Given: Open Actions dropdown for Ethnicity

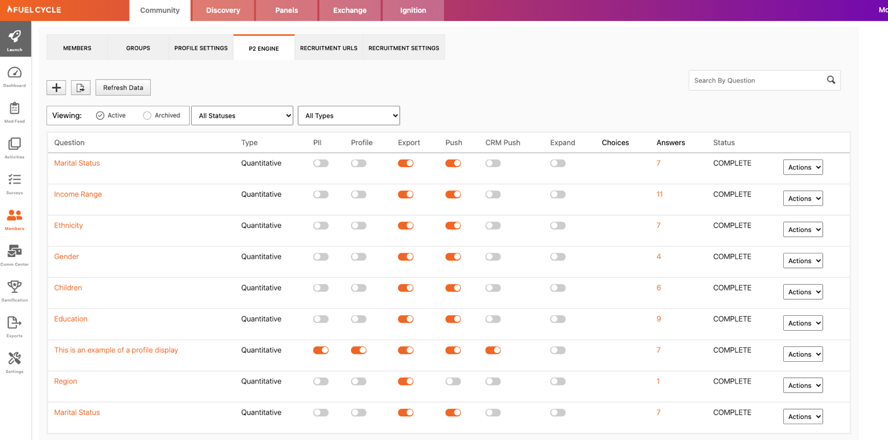Looking at the screenshot, I should 803,230.
